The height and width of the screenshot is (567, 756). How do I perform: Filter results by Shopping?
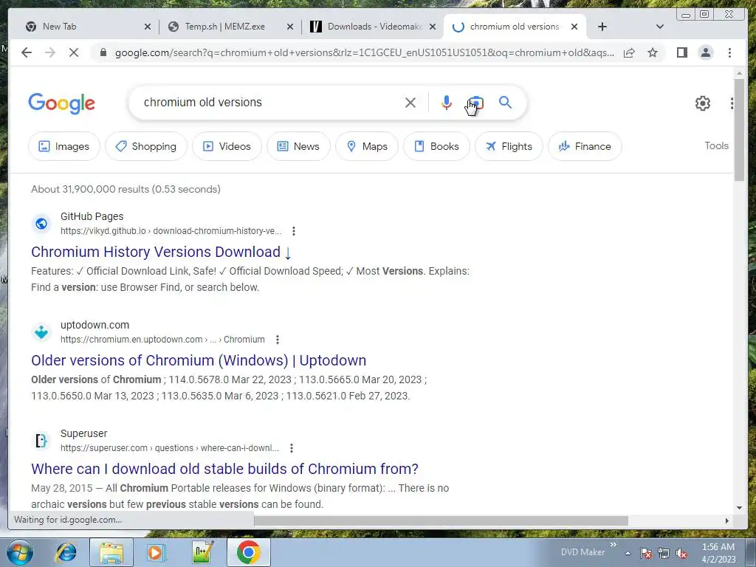[146, 146]
